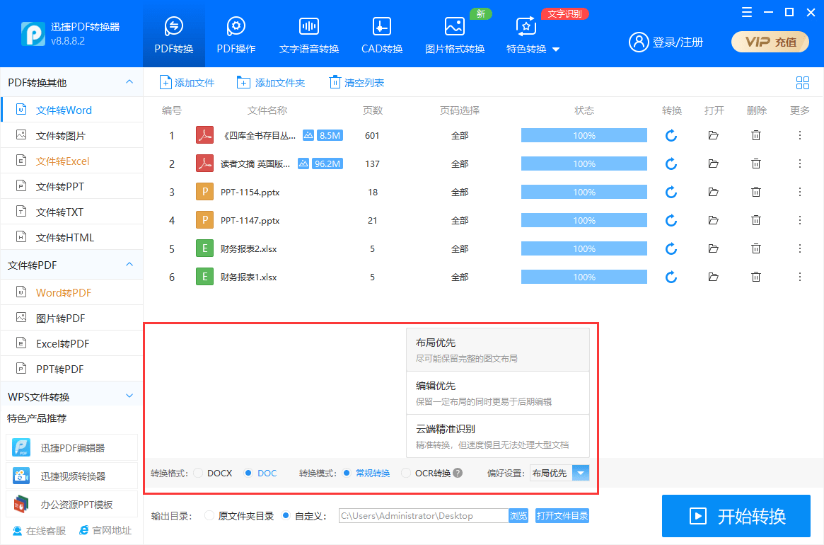Select 自定义 output directory radio

286,515
